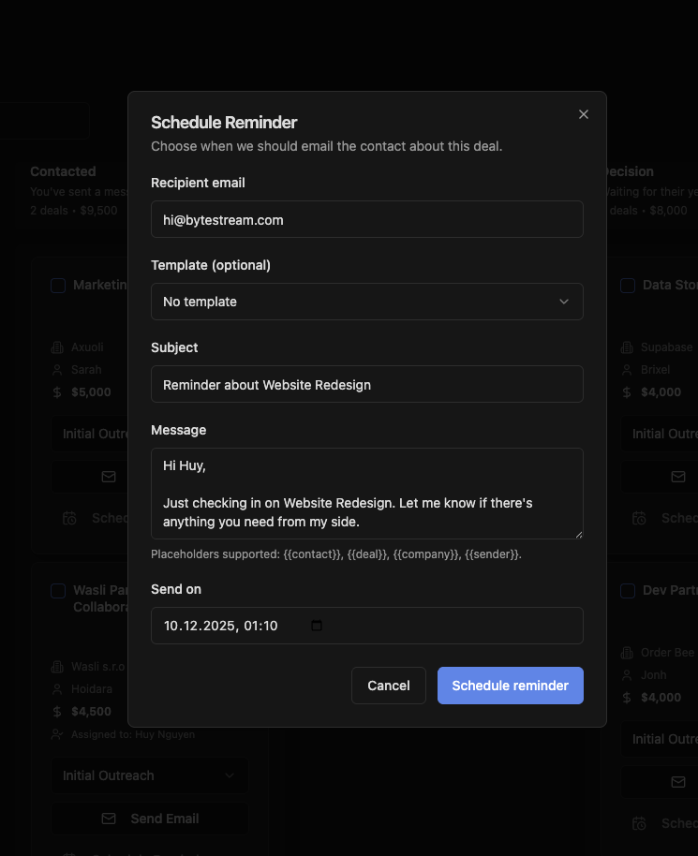Viewport: 698px width, 856px height.
Task: Toggle the Wasli Partnership deal checkbox
Action: [58, 591]
